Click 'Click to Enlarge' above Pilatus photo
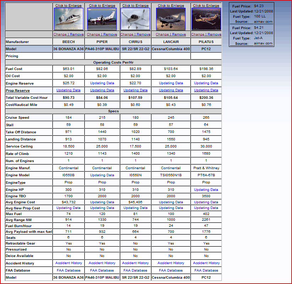 pyautogui.click(x=206, y=6)
